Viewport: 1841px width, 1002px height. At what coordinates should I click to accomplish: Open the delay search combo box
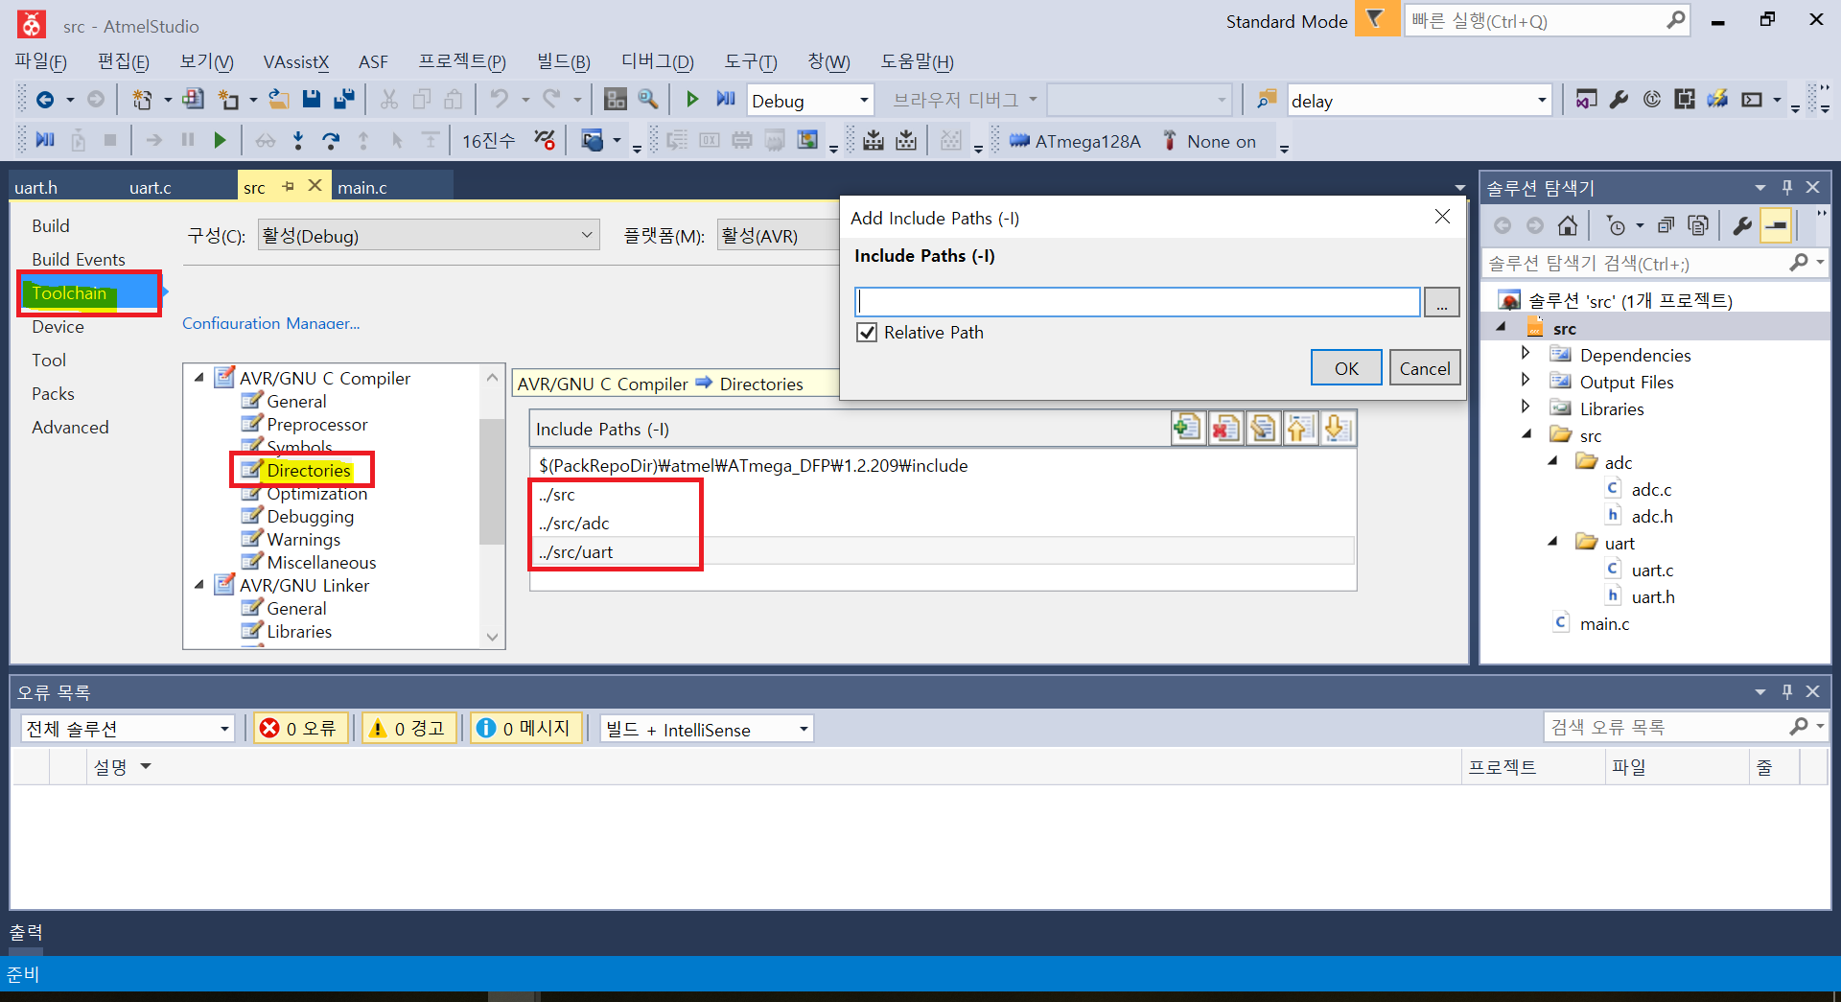pyautogui.click(x=1542, y=100)
